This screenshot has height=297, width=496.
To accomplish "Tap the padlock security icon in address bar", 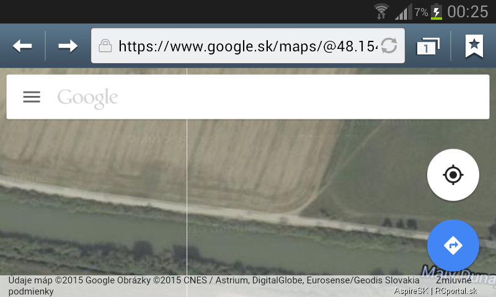I will pyautogui.click(x=105, y=45).
